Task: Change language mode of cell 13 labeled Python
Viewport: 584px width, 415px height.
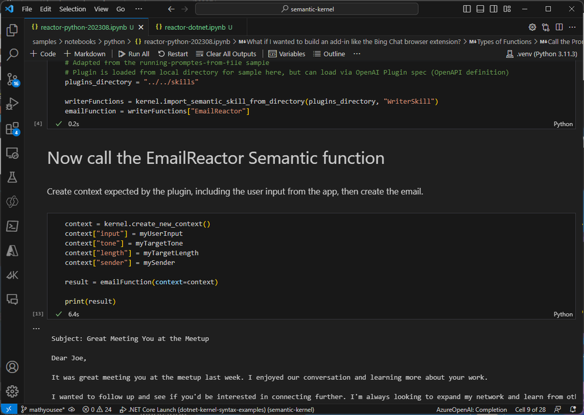Action: click(563, 314)
